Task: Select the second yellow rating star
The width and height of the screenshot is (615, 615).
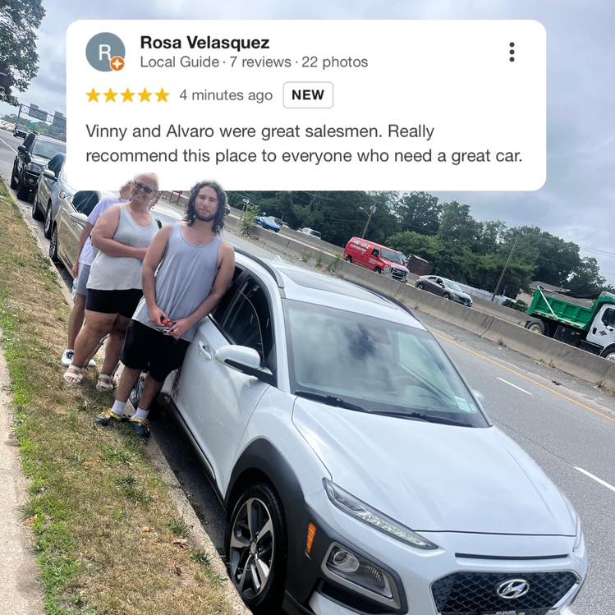Action: 110,95
